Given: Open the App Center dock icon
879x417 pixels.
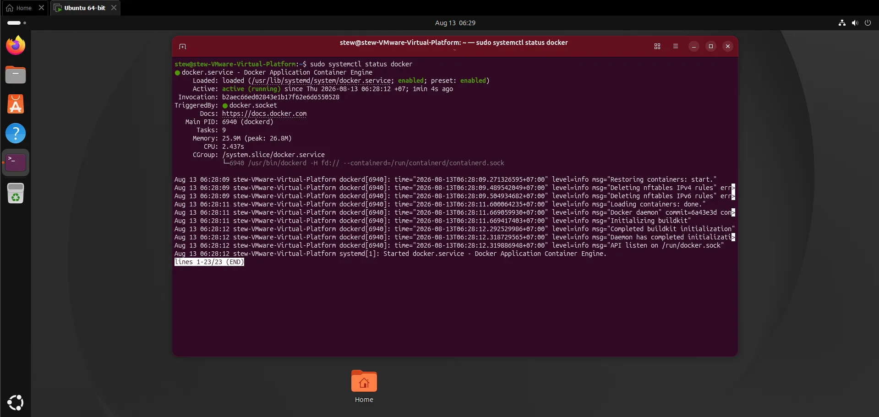Looking at the screenshot, I should click(16, 104).
